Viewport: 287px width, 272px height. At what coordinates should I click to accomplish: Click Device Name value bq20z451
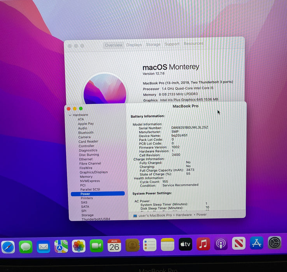[179, 135]
